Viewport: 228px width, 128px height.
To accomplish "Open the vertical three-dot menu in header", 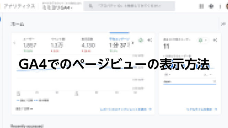I will 220,7.
